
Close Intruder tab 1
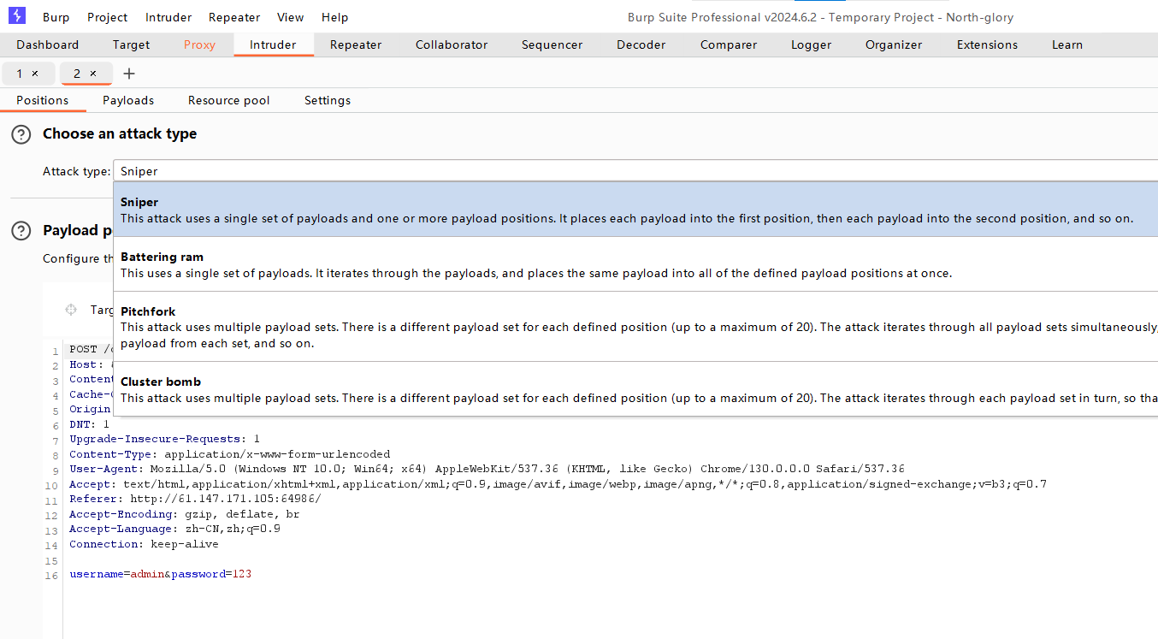coord(35,74)
